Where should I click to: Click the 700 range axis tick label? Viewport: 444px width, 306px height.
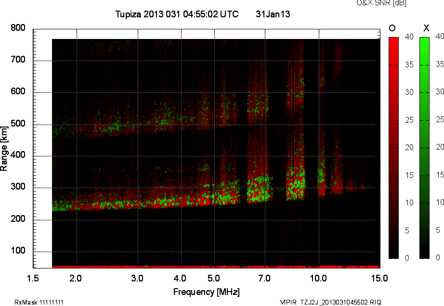click(x=18, y=59)
